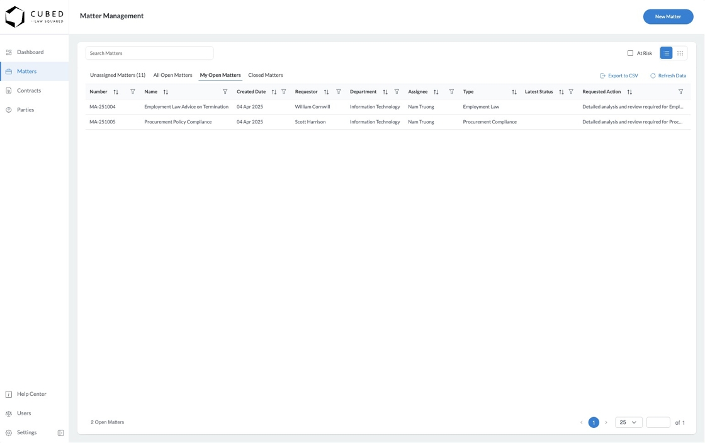Open filter for Latest Status column
The width and height of the screenshot is (705, 443).
[x=571, y=92]
